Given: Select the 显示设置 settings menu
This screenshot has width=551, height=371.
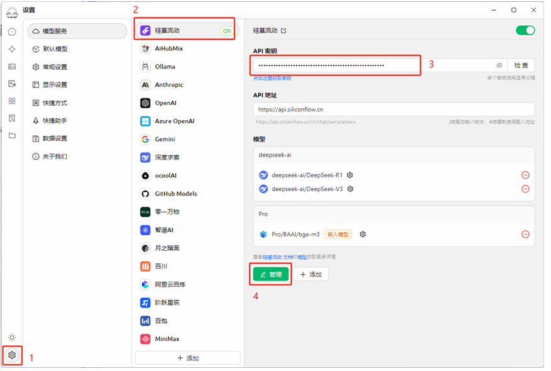Looking at the screenshot, I should point(77,85).
